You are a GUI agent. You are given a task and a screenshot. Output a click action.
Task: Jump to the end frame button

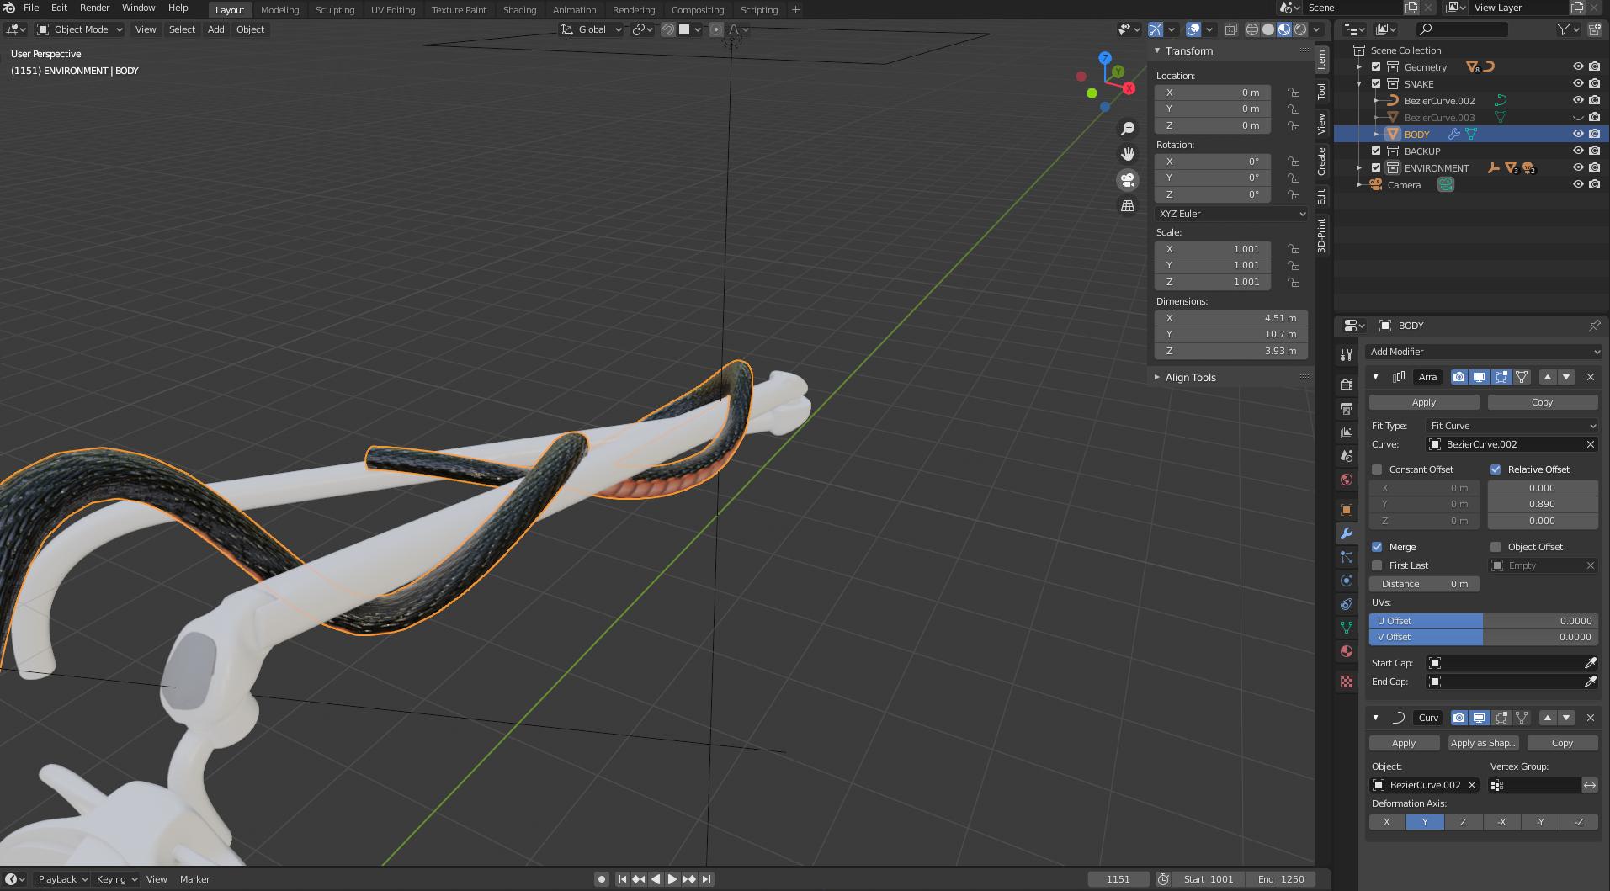click(x=707, y=879)
